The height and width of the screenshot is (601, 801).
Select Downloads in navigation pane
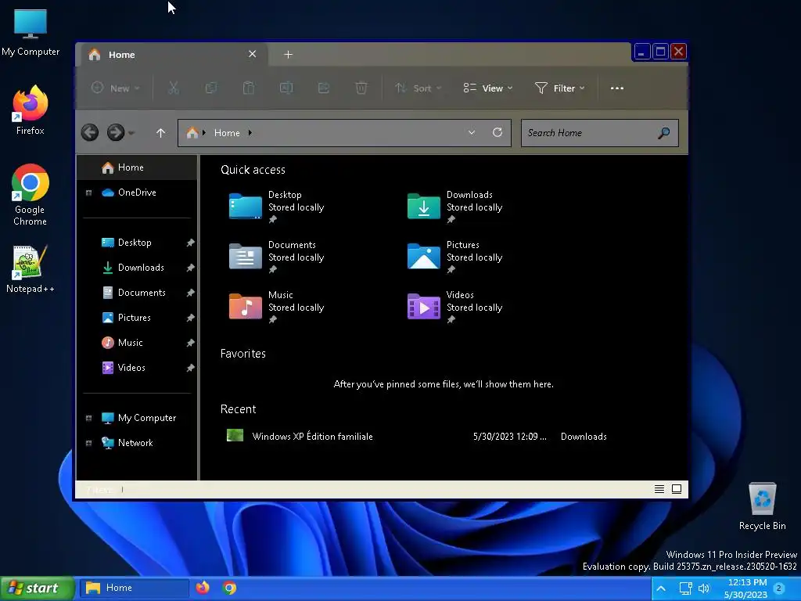coord(136,268)
